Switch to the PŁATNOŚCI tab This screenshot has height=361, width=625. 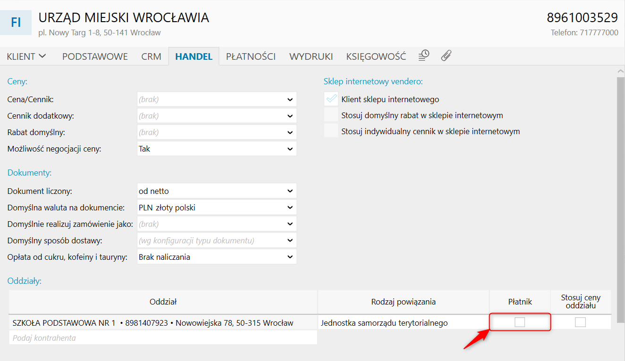250,56
